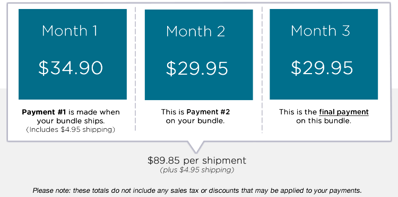Click the bold "Payment #1" text

pos(44,112)
